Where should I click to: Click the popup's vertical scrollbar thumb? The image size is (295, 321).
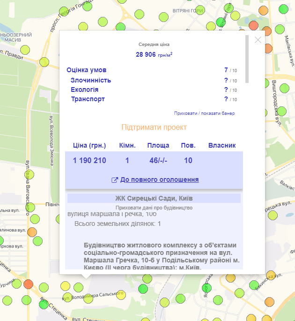point(247,59)
